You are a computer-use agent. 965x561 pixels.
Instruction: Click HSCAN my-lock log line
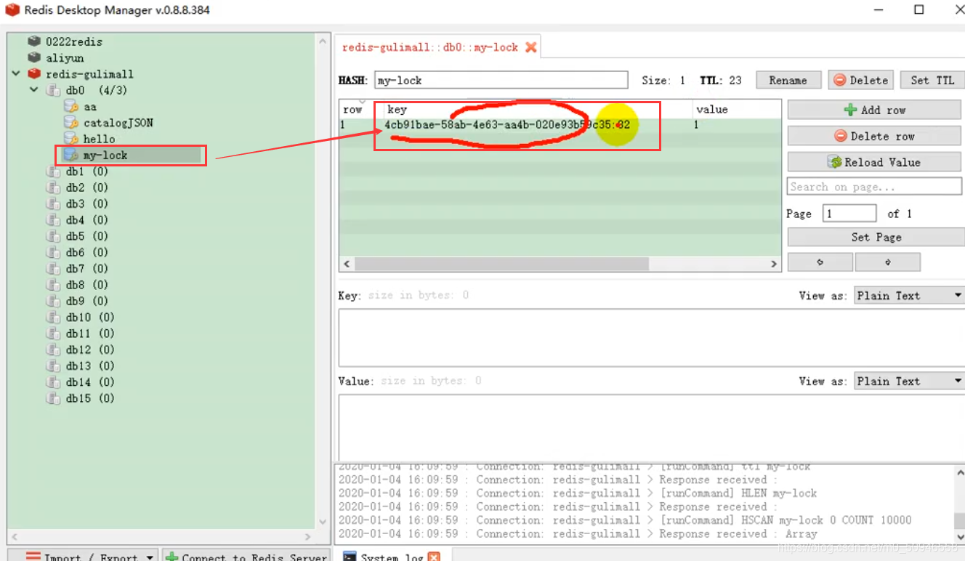(x=625, y=520)
